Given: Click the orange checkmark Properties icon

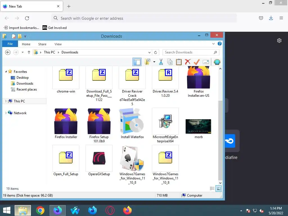Looking at the screenshot, I should (197, 62).
